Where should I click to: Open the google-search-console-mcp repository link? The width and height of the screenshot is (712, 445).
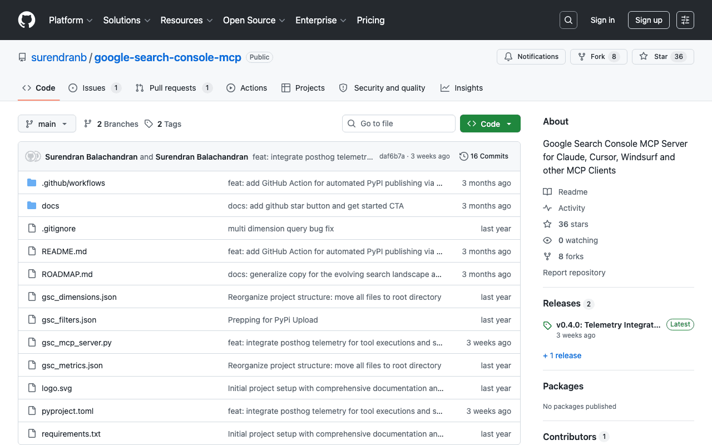coord(168,57)
